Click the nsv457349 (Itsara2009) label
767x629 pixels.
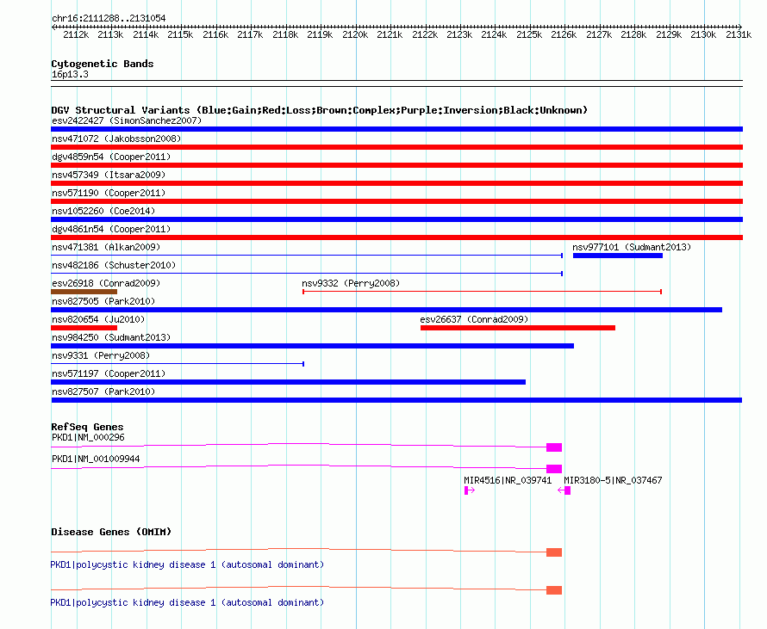tap(109, 175)
